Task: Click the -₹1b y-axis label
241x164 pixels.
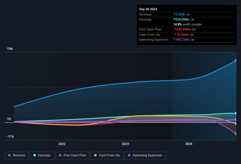Action: pos(10,136)
